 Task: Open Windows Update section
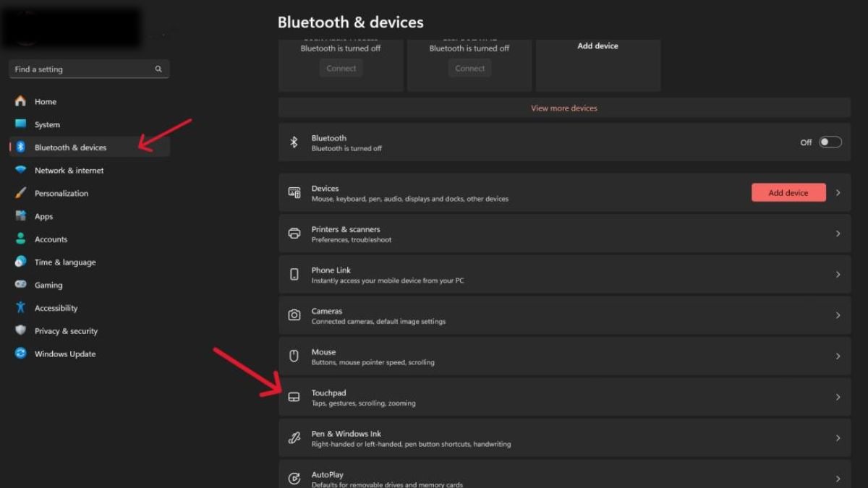[90, 354]
